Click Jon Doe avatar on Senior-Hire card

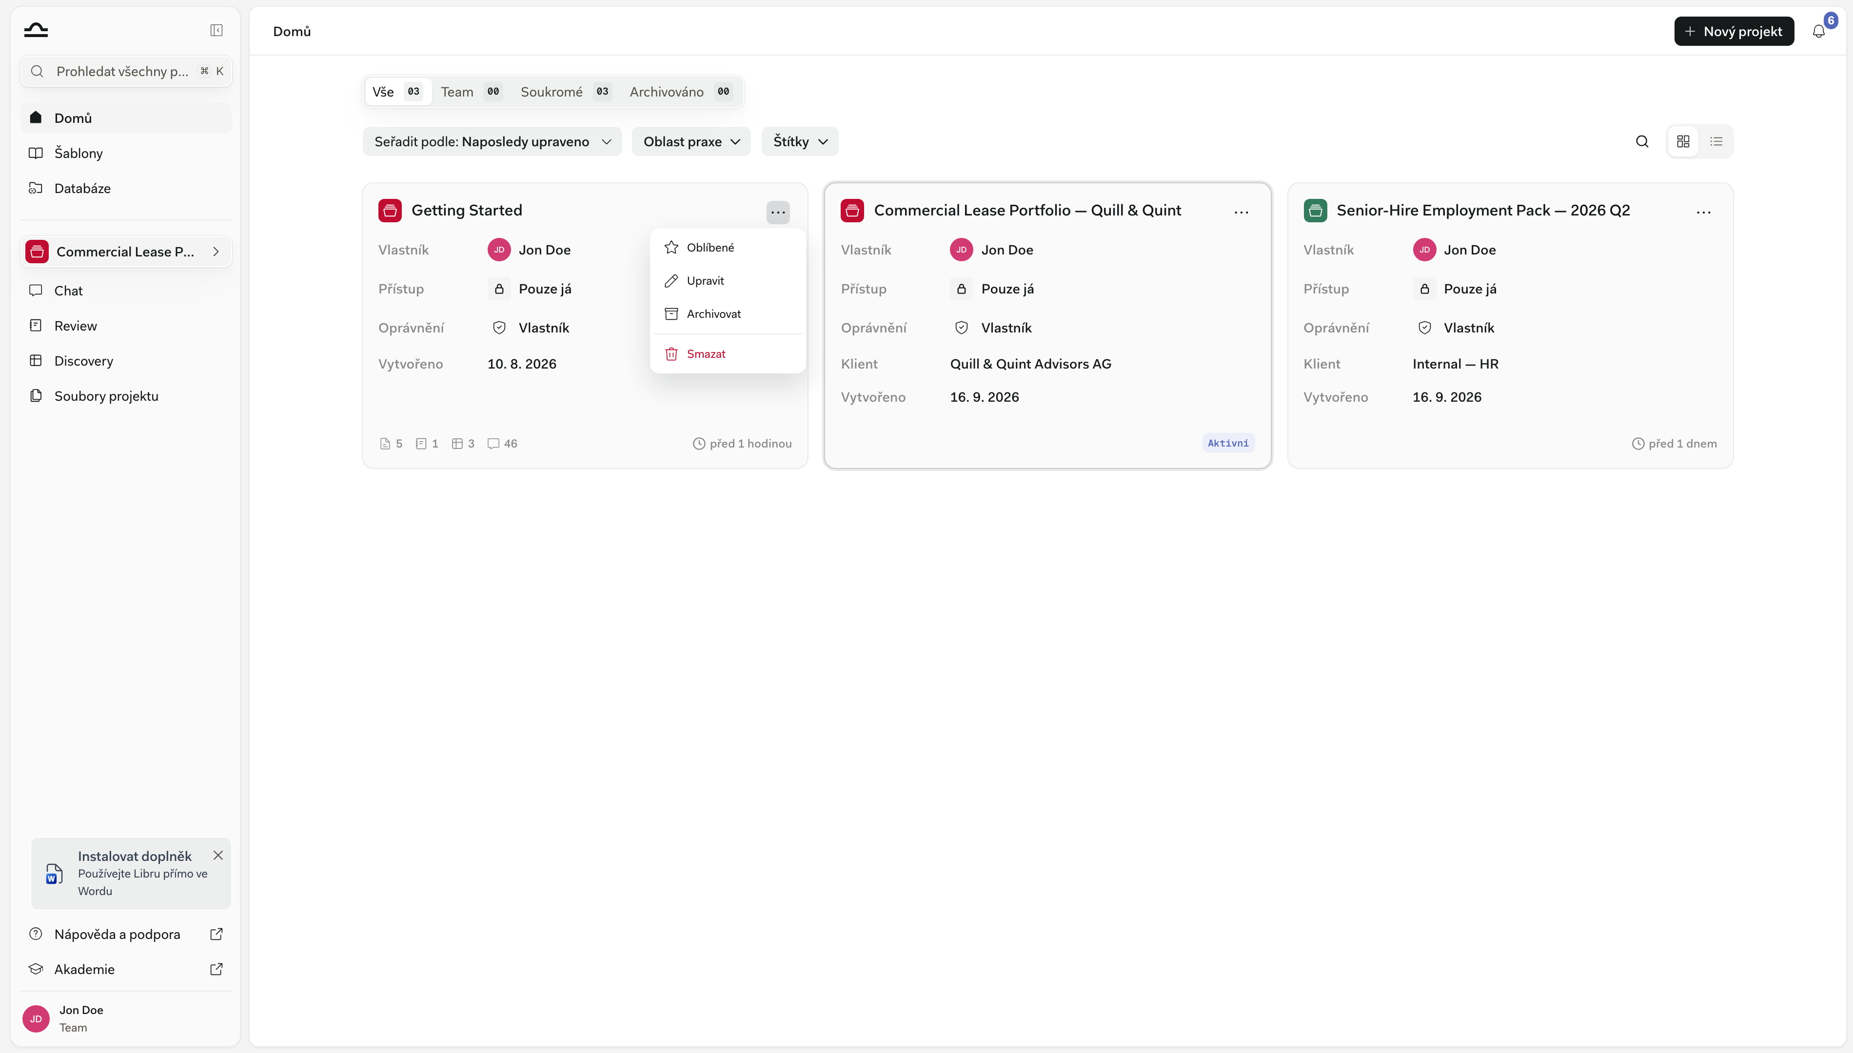(x=1424, y=250)
